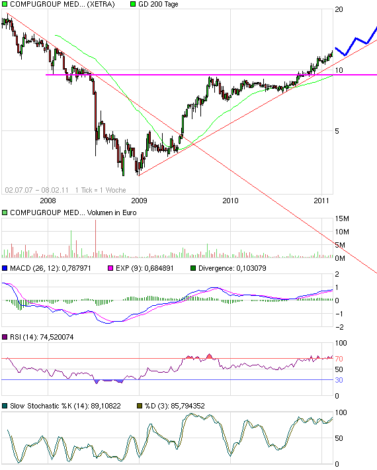Click the olive %D (3) legend swatch
The width and height of the screenshot is (377, 470).
140,406
